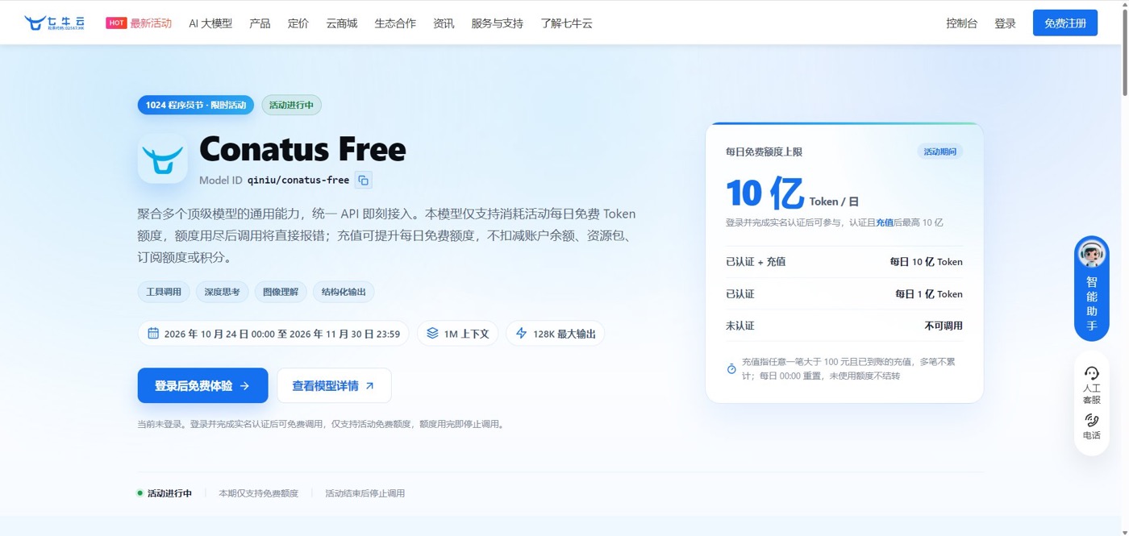
Task: Open the 了解七牛云 menu
Action: coord(566,23)
